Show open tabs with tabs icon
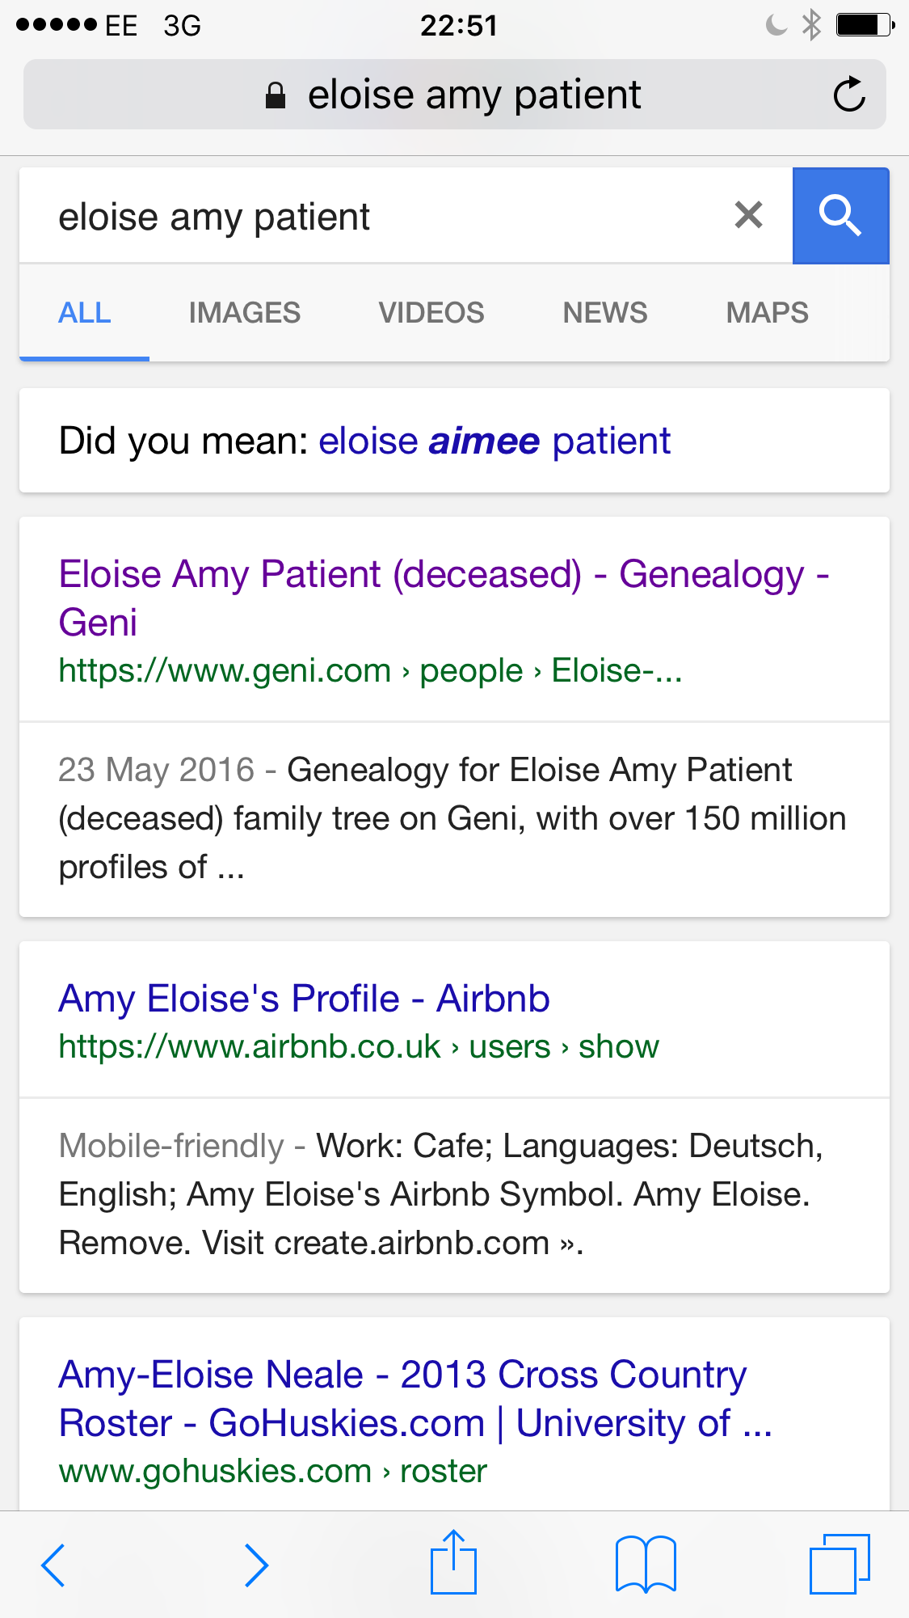909x1618 pixels. [840, 1564]
